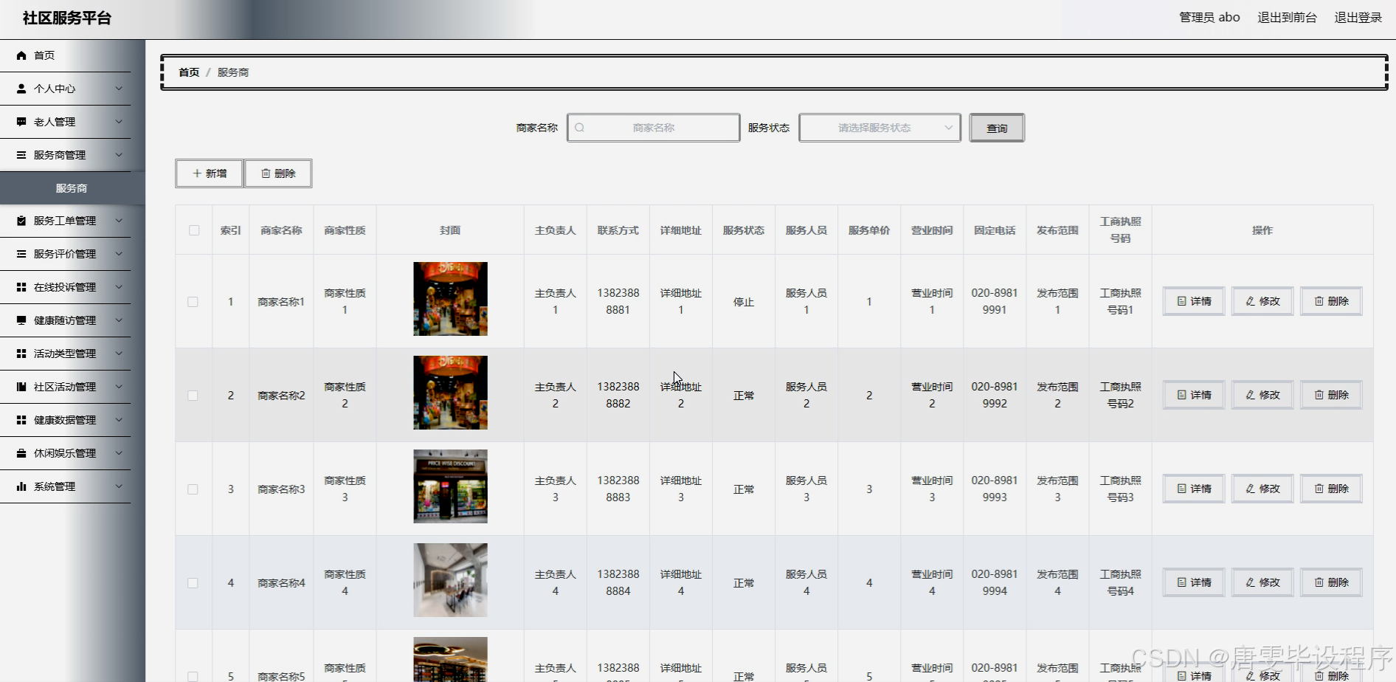Screen dimensions: 1396x682
Task: Click the 商家名称 search input field
Action: tap(654, 128)
